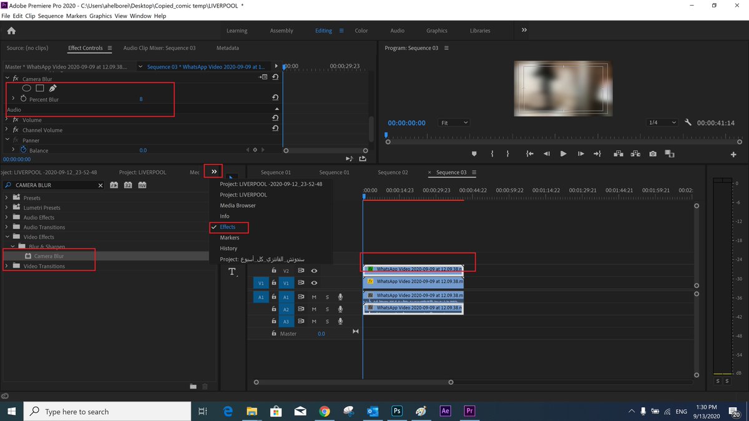Expand Lumetri Presets folder
The width and height of the screenshot is (749, 421).
coord(7,208)
